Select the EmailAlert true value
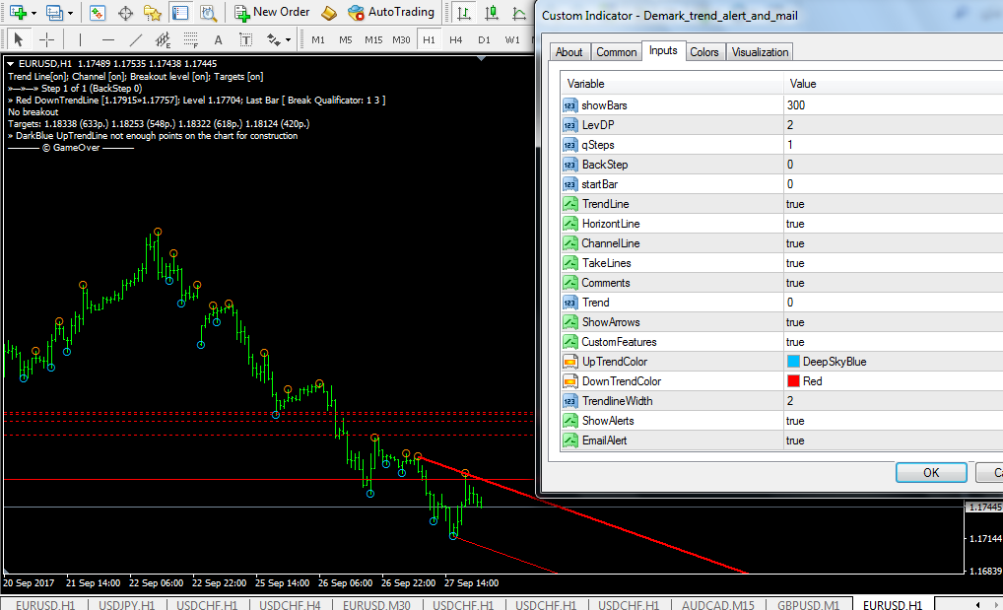1003x610 pixels. [x=893, y=441]
